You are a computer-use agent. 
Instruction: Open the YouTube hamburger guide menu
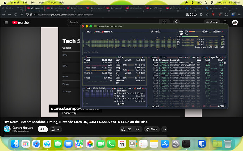[6, 22]
